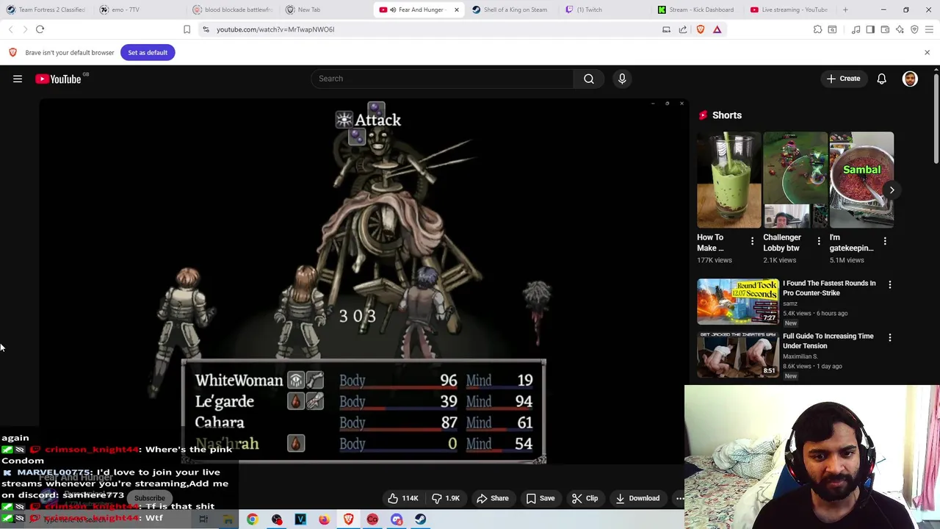Open the extensions puzzle icon
This screenshot has height=529, width=940.
coord(817,29)
